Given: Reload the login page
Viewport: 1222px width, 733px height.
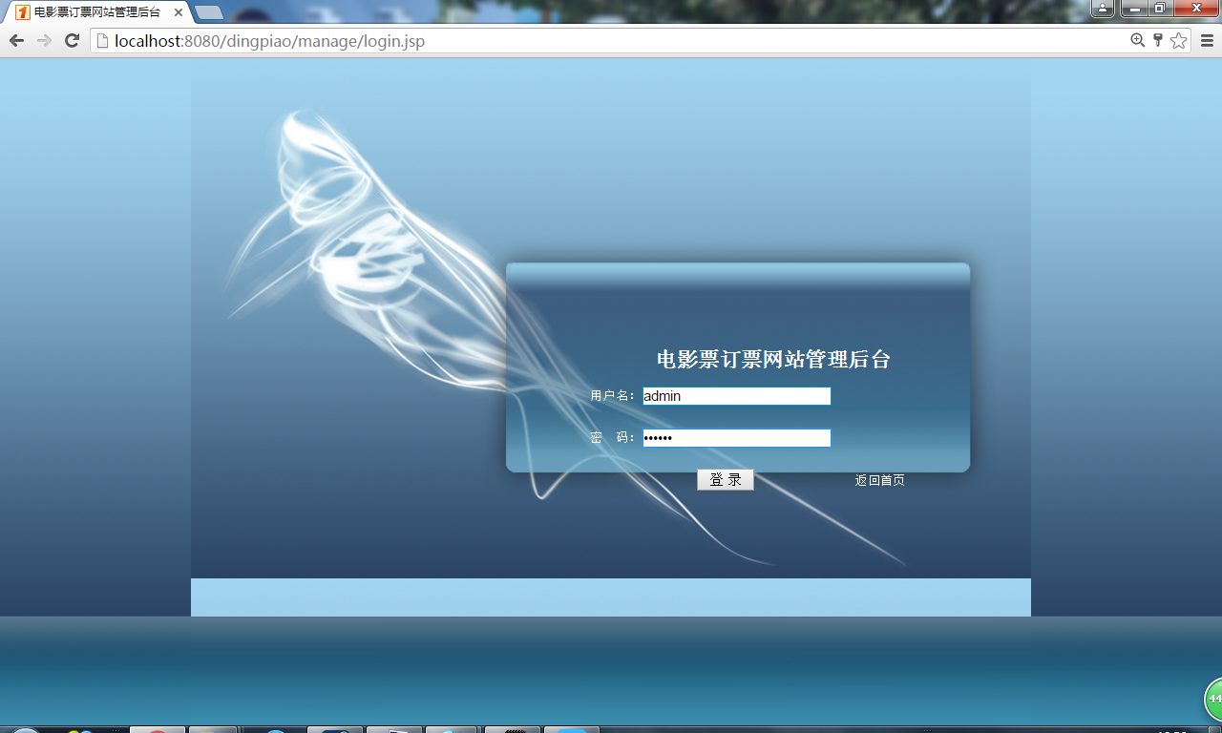Looking at the screenshot, I should pyautogui.click(x=72, y=40).
